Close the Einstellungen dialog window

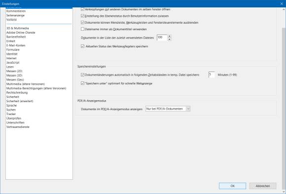282,3
